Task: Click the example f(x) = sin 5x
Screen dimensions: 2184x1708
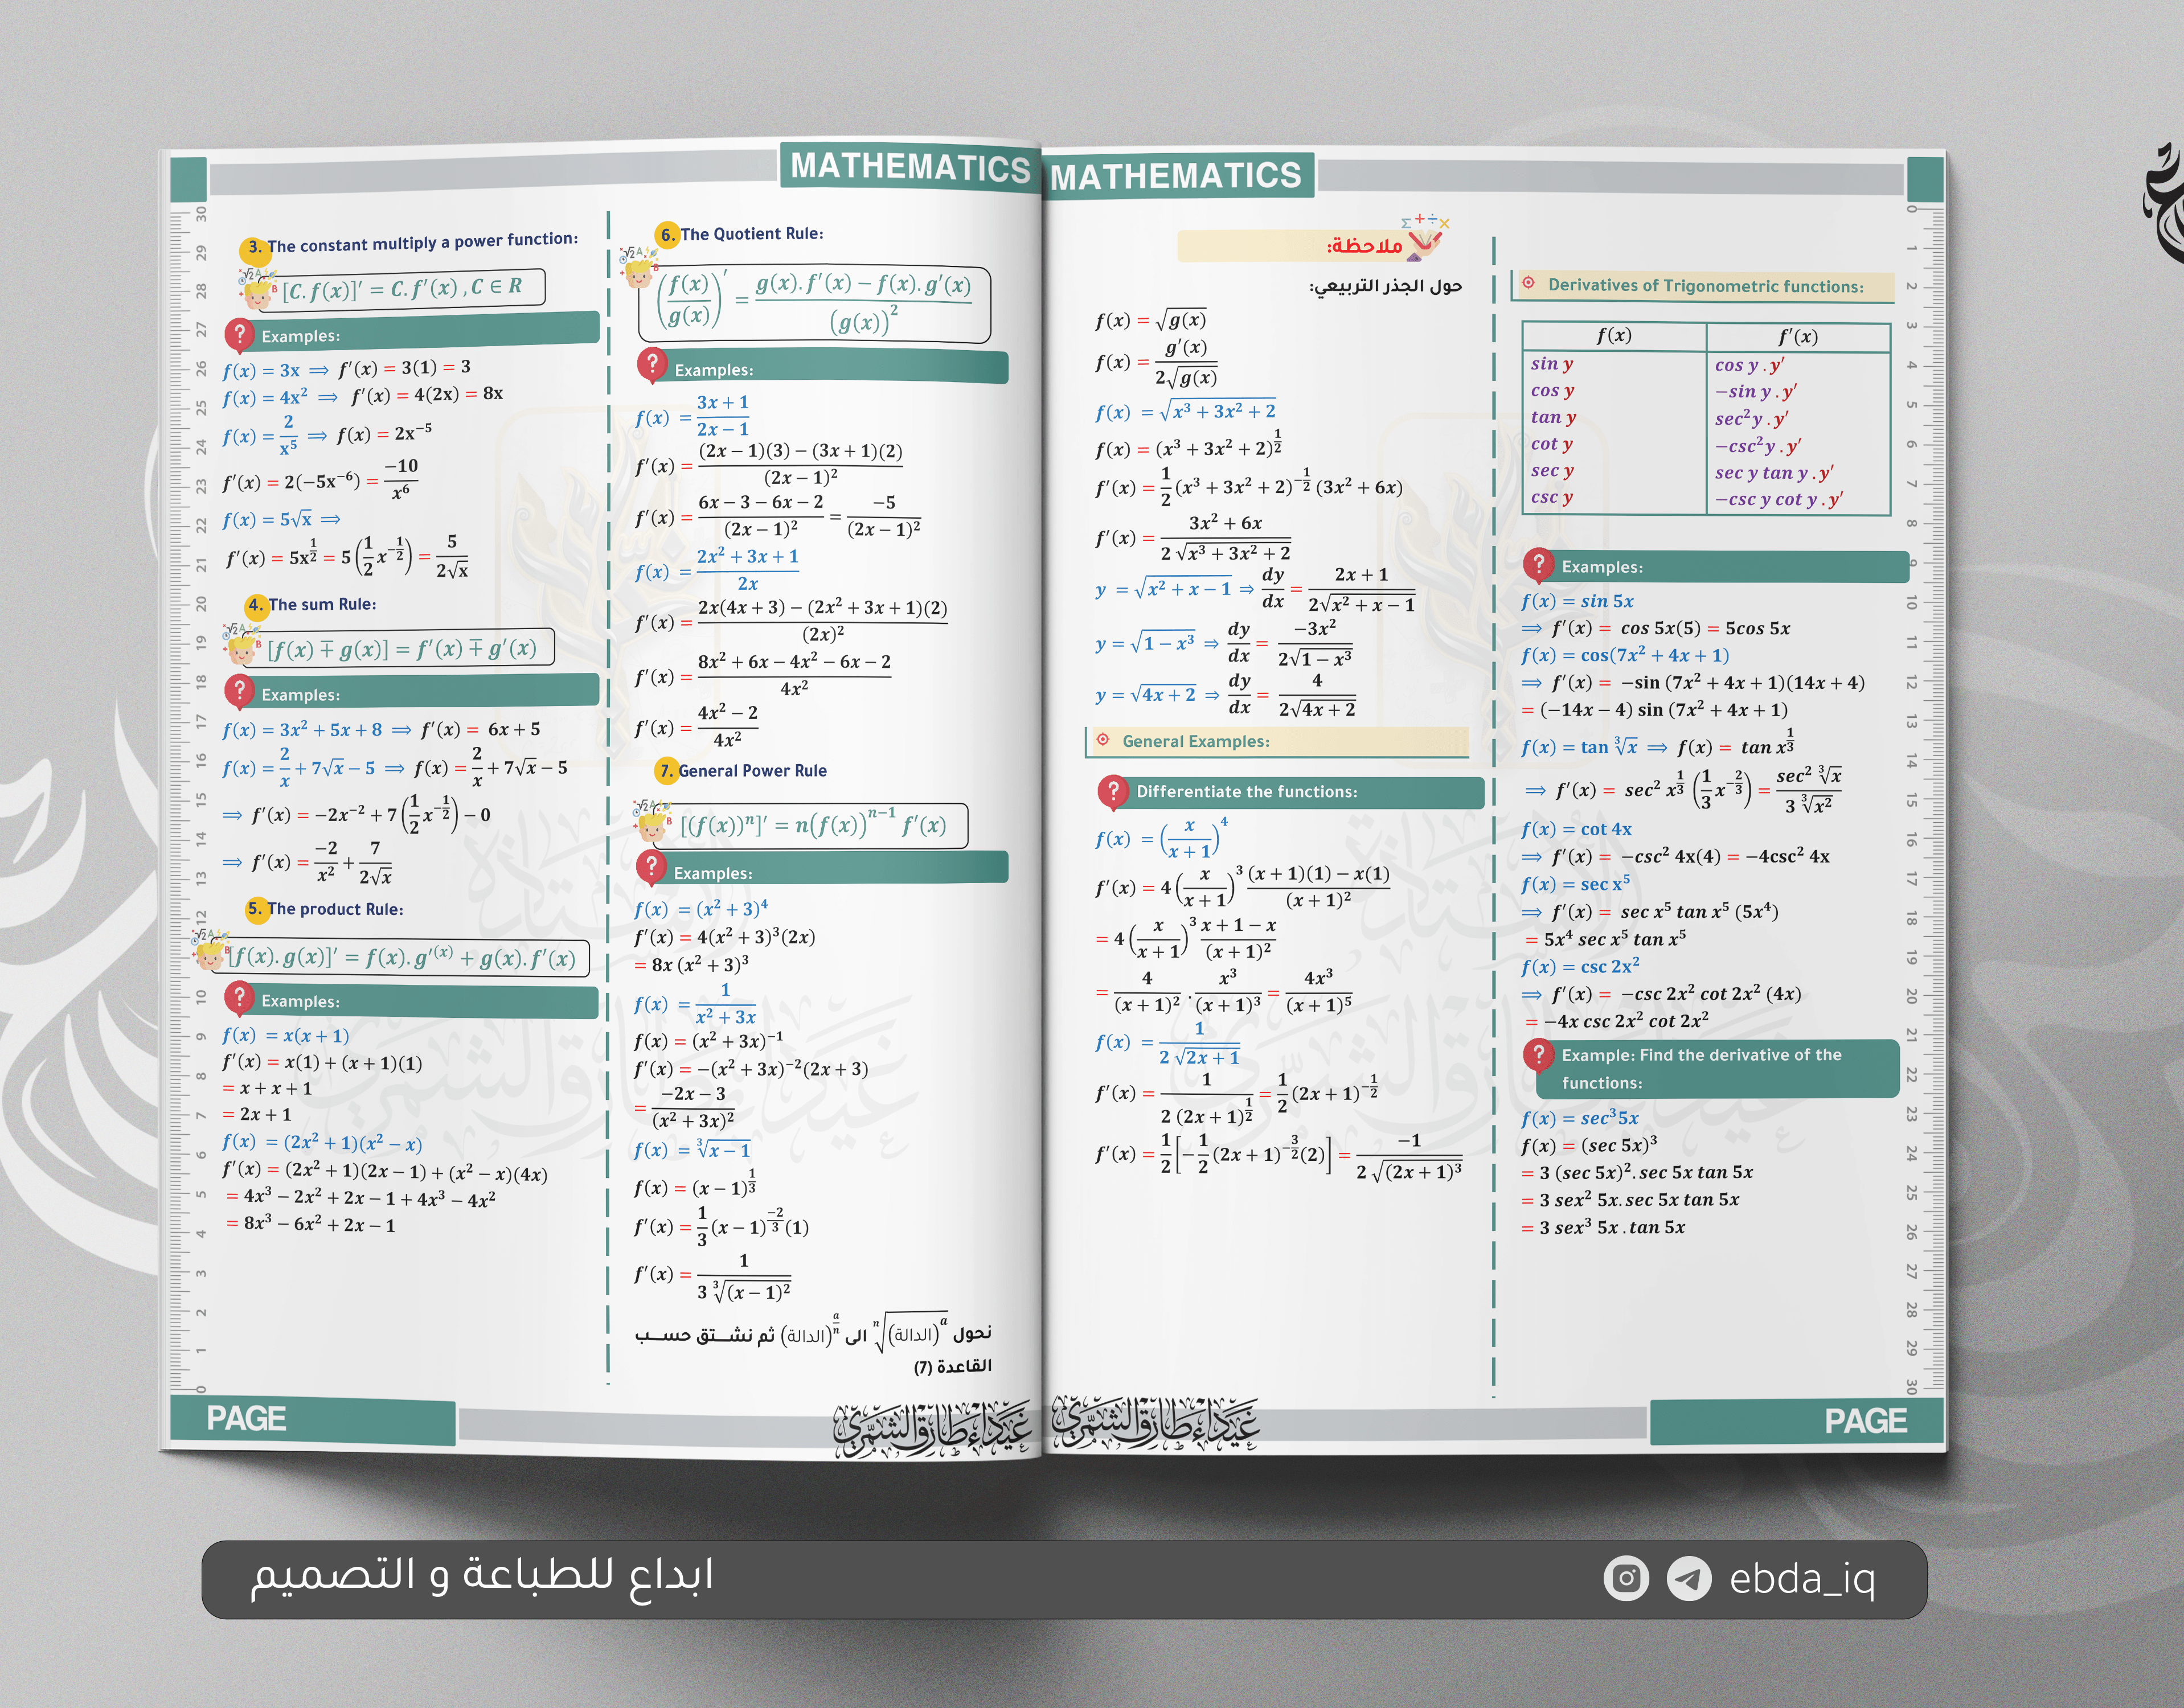Action: click(x=1577, y=601)
